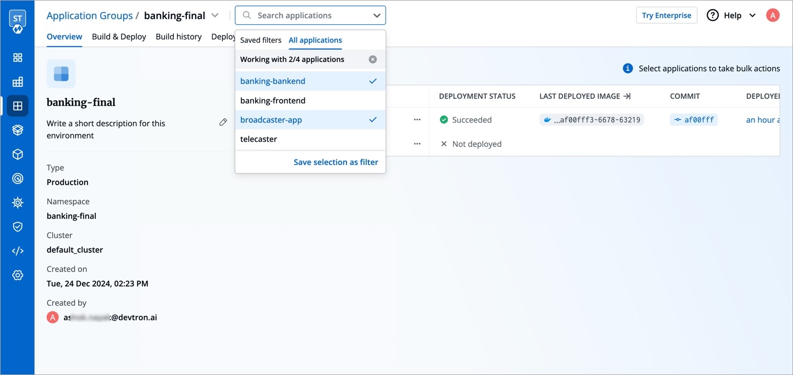Switch to the Saved filters tab

261,40
